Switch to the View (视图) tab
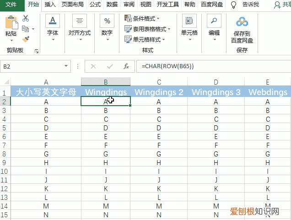The height and width of the screenshot is (220, 291). pos(145,5)
